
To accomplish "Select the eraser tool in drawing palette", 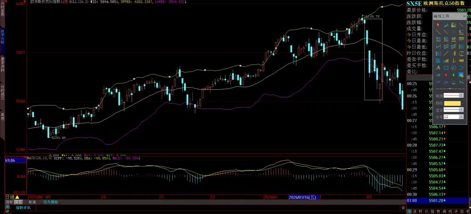I will coord(453,82).
